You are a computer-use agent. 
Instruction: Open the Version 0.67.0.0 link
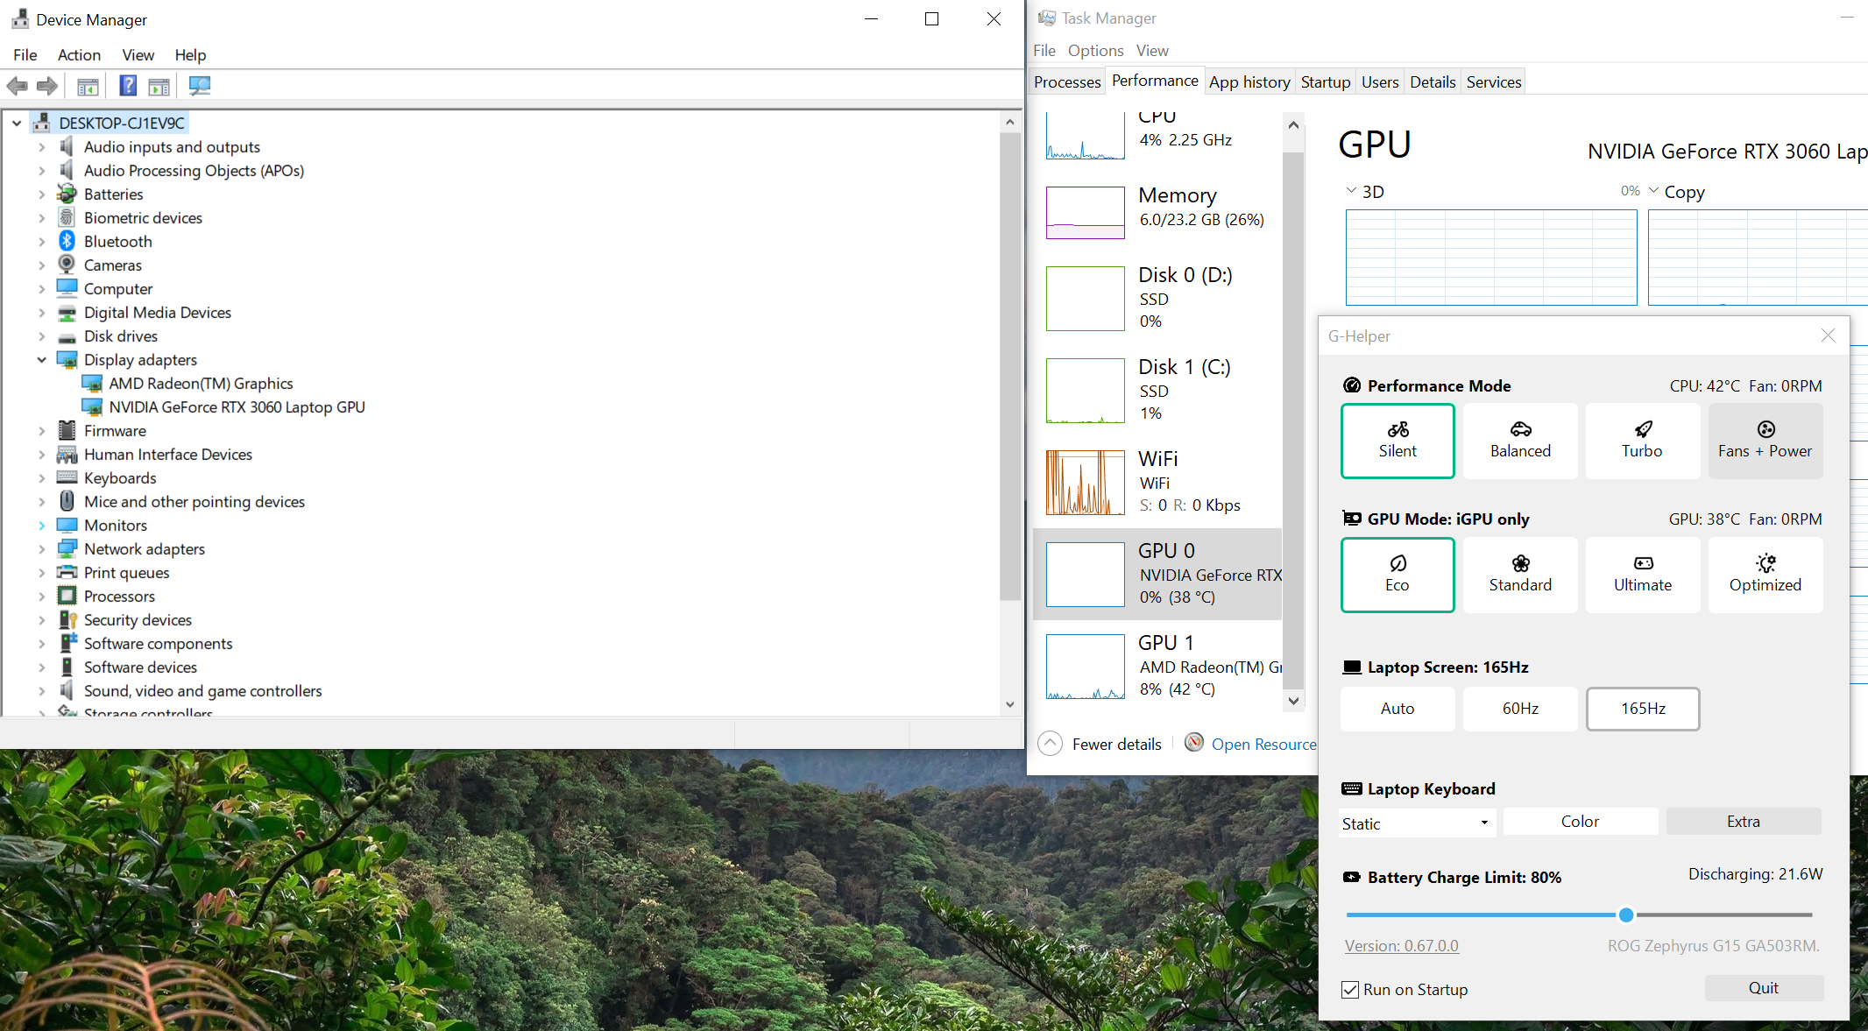tap(1400, 945)
